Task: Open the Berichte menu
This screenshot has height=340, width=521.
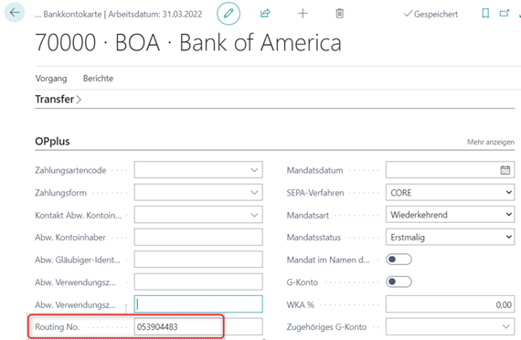Action: (98, 79)
